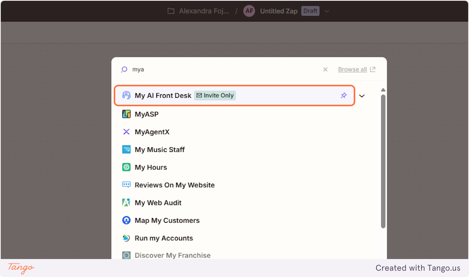The width and height of the screenshot is (469, 277).
Task: Click the Untitled Zap title
Action: [279, 11]
